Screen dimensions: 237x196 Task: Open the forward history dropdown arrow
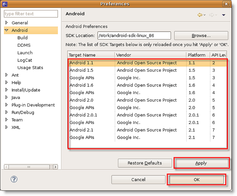216,15
